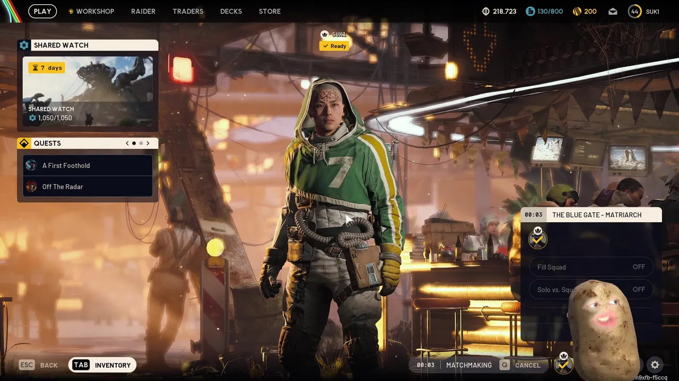Open the Shared Watch event thumbnail
Screen dimensions: 679x381
point(88,91)
